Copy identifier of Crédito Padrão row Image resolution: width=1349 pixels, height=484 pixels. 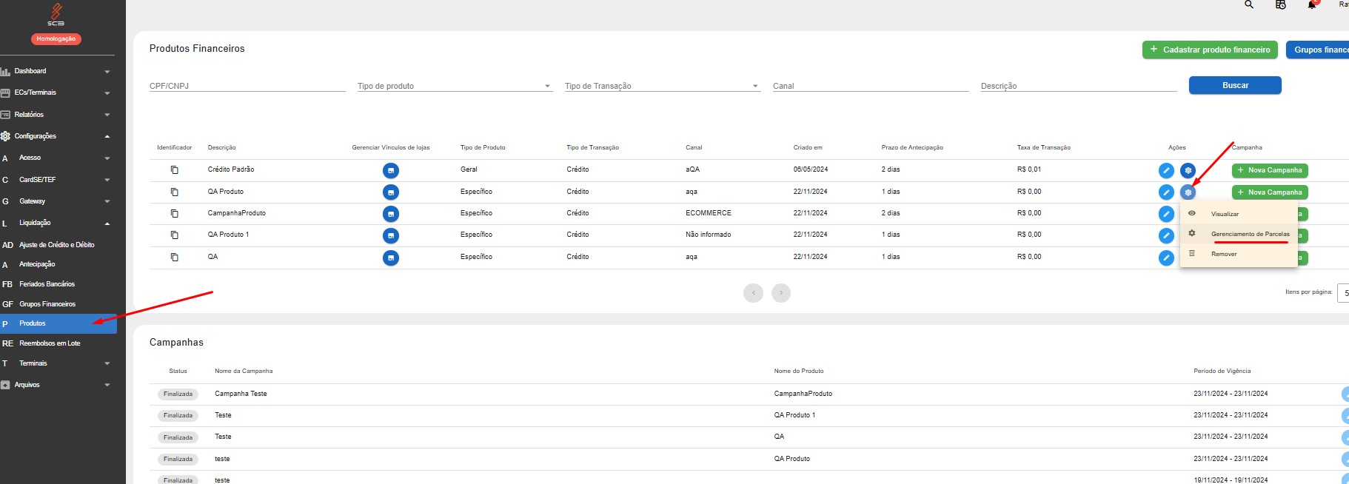tap(175, 170)
